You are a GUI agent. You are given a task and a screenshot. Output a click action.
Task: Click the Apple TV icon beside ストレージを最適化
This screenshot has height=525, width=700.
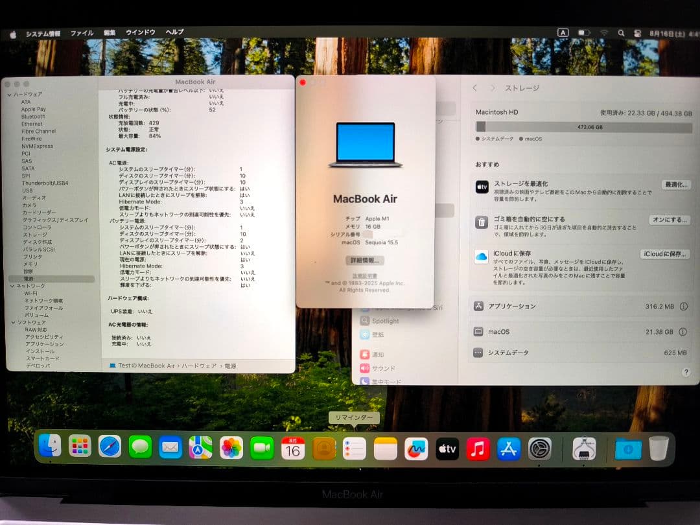(482, 186)
